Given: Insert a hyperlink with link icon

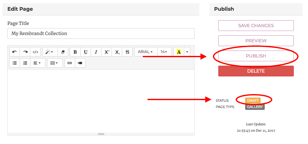Looking at the screenshot, I should (70, 63).
